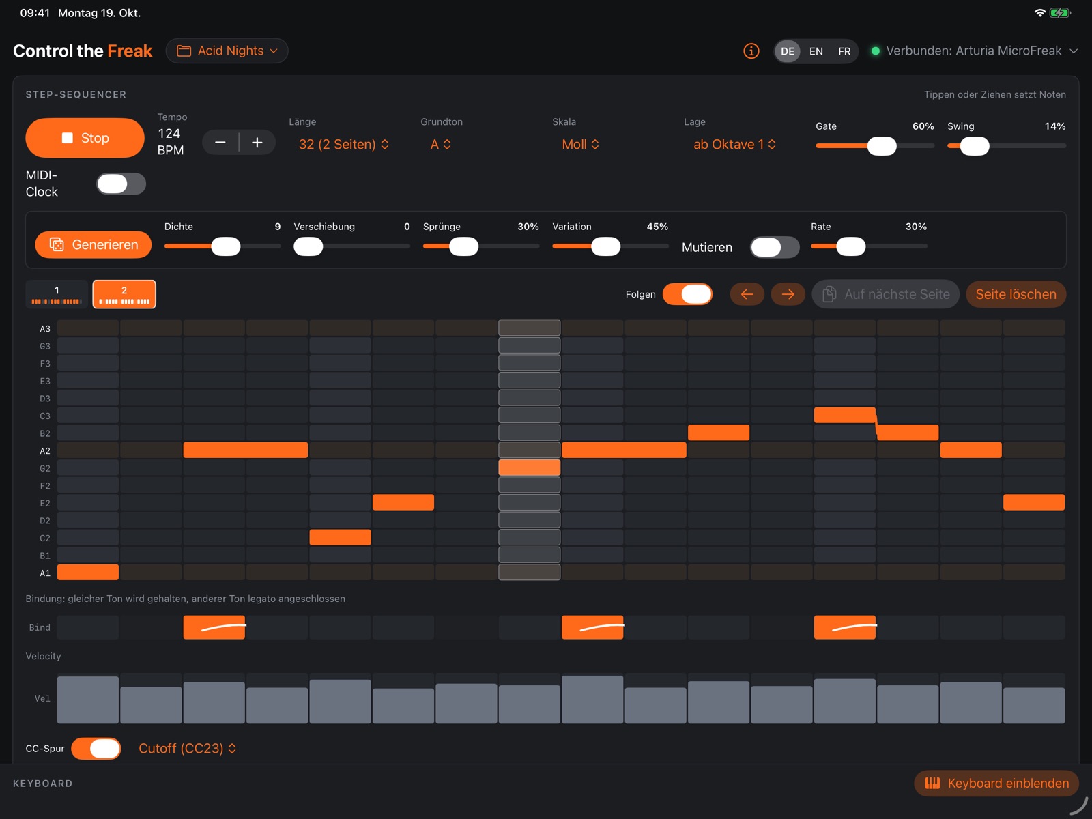This screenshot has width=1092, height=819.
Task: Toggle Bind on the third step
Action: [x=214, y=627]
